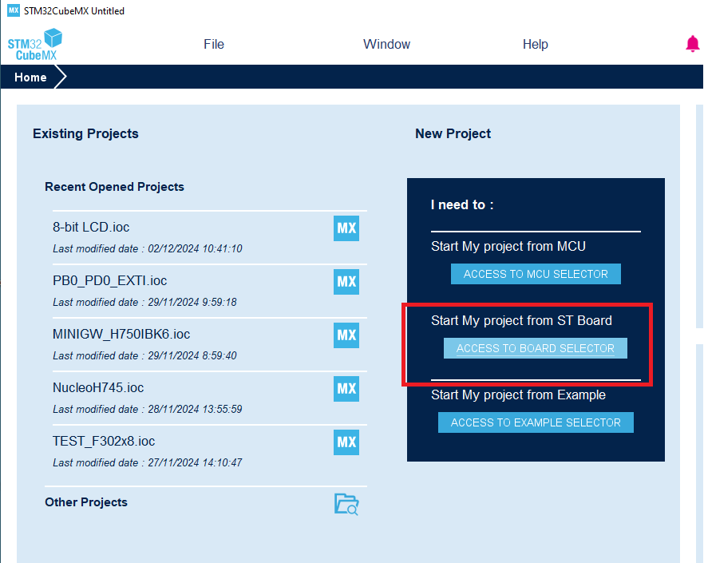Click the Recent Opened Projects heading
This screenshot has width=704, height=563.
[x=114, y=186]
